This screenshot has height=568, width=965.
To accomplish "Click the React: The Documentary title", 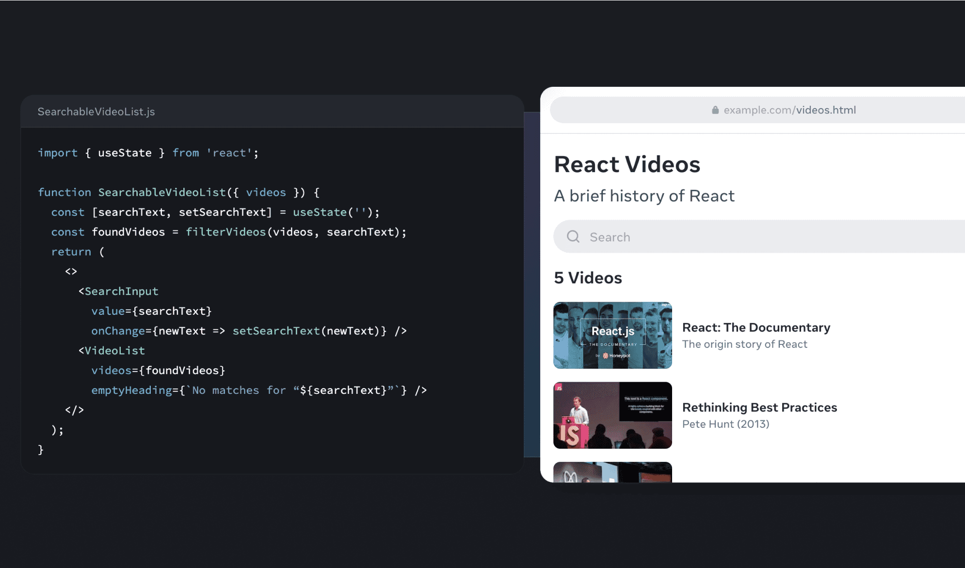I will click(756, 327).
